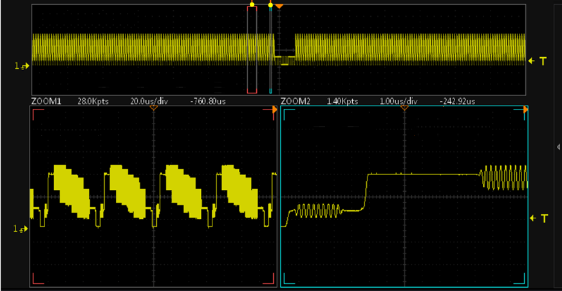Click the orange arrow at ZOOM1 top-right corner
The width and height of the screenshot is (562, 291).
pyautogui.click(x=275, y=111)
